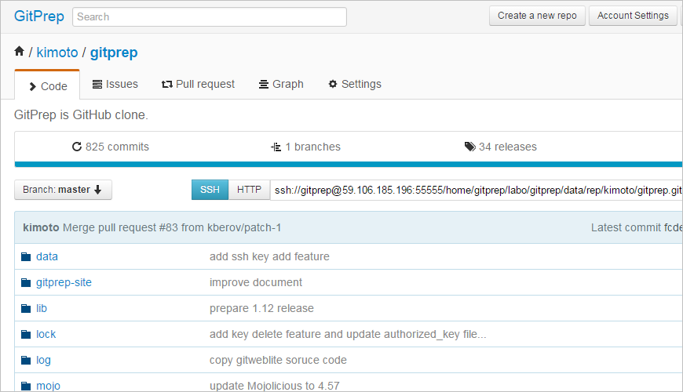Click the home icon in breadcrumb
The width and height of the screenshot is (683, 392).
pyautogui.click(x=19, y=51)
